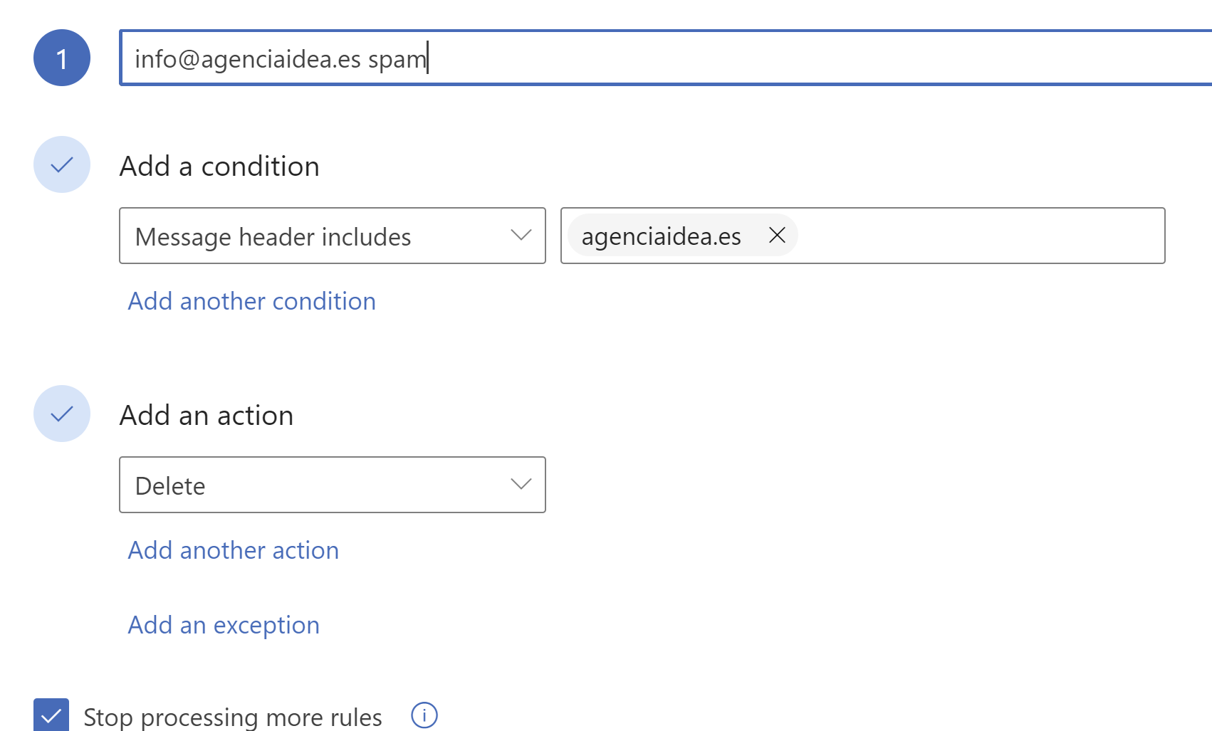Viewport: 1212px width, 731px height.
Task: Click Add another action link
Action: click(234, 550)
